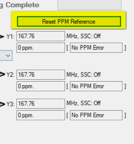The image size is (134, 144).
Task: Click the Y3 output arrow icon
Action: point(2,104)
